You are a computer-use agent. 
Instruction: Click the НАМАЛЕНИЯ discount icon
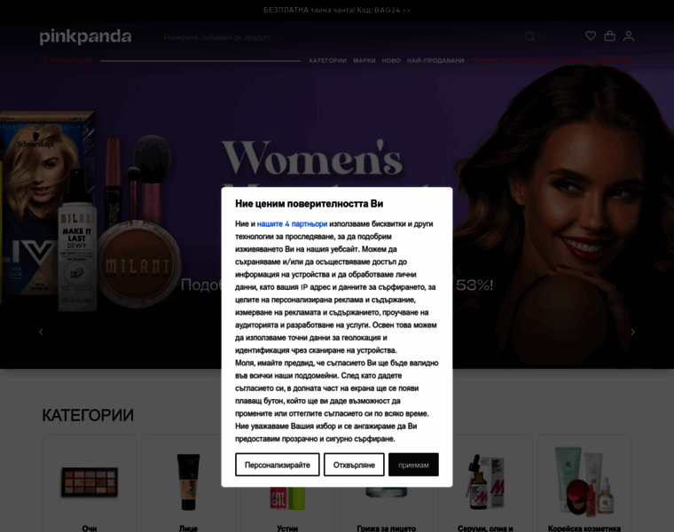click(43, 60)
